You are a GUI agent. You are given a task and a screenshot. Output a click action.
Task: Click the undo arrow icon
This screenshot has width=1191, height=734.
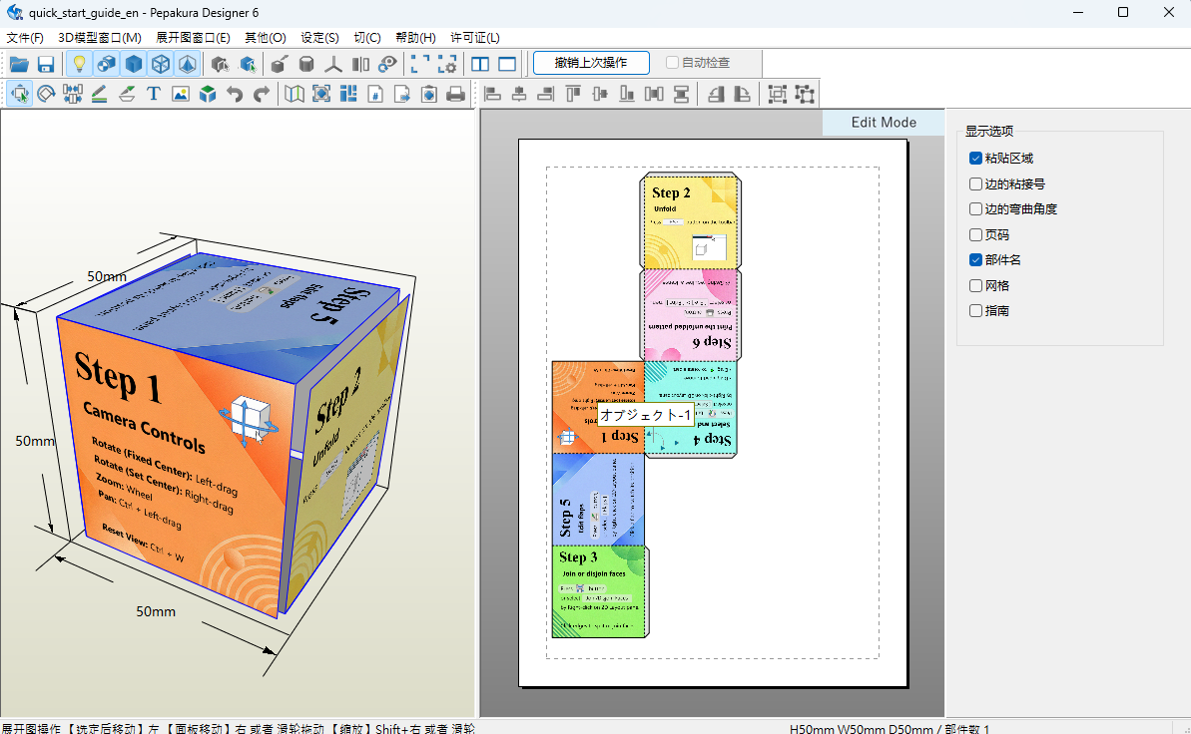235,94
